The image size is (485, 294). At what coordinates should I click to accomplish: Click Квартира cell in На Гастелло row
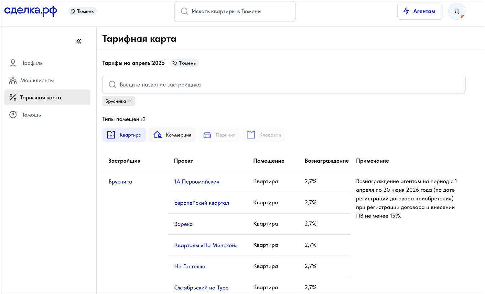265,266
